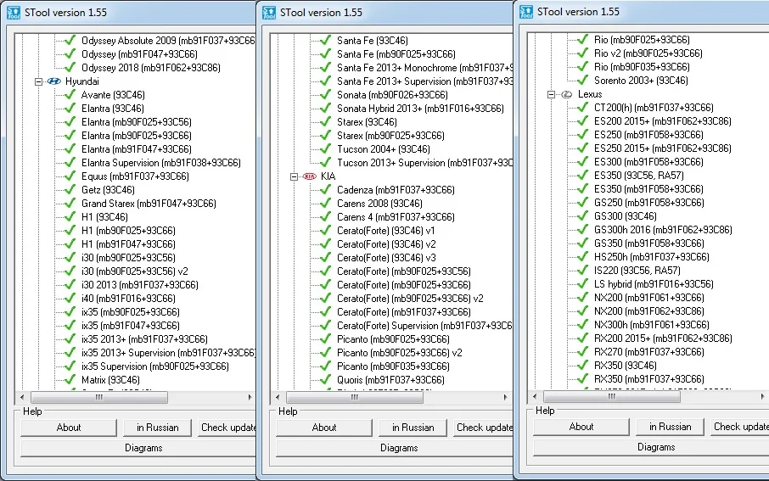Click green checkmark beside Carens 2008 (93C46)
The image size is (769, 481).
pyautogui.click(x=326, y=203)
